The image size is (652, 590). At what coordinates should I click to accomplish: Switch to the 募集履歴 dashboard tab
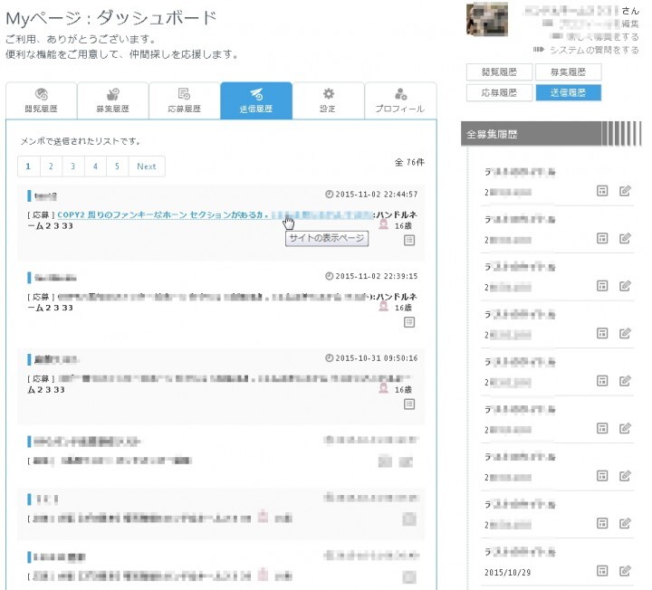pyautogui.click(x=112, y=100)
